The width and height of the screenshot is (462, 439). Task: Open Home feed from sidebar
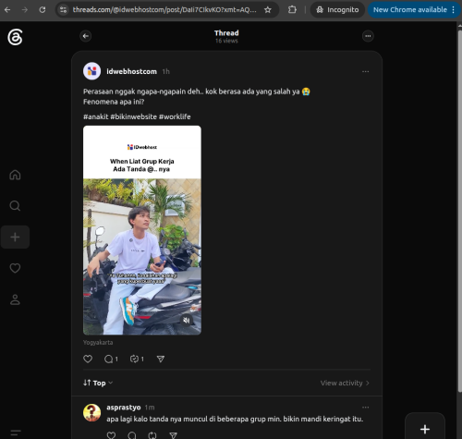coord(15,175)
